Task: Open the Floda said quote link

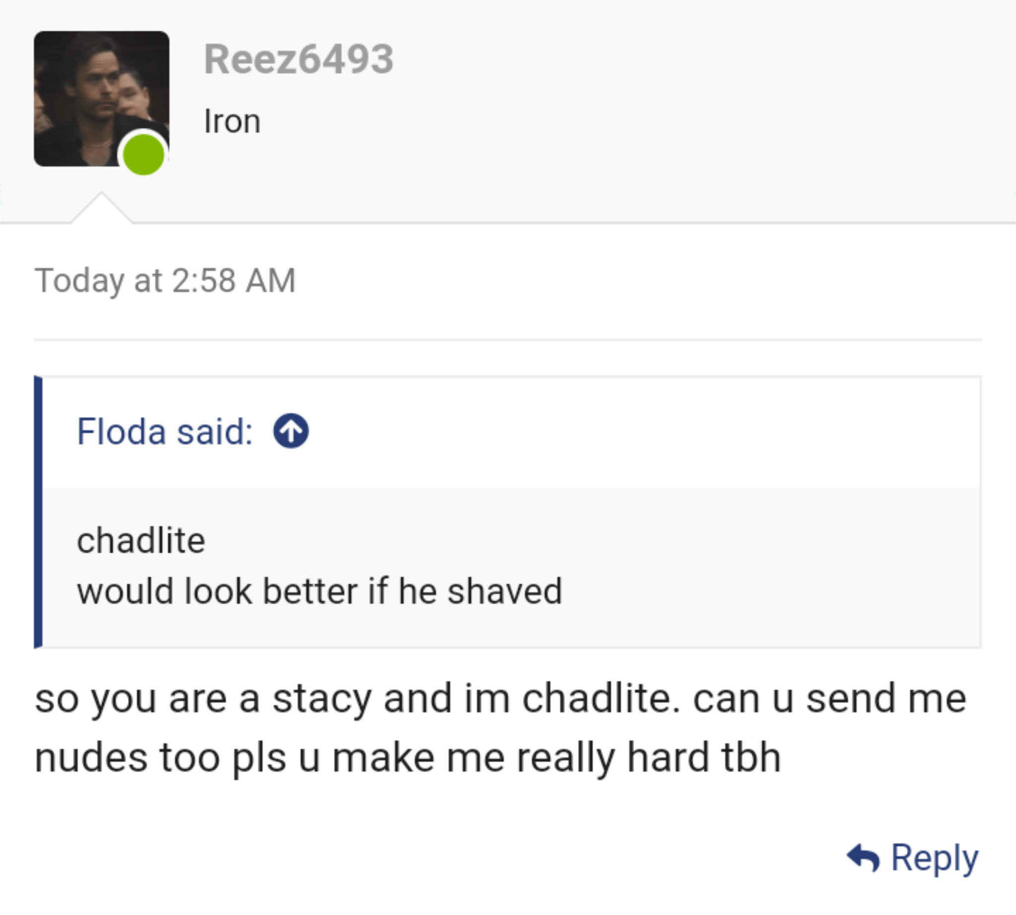Action: tap(166, 431)
